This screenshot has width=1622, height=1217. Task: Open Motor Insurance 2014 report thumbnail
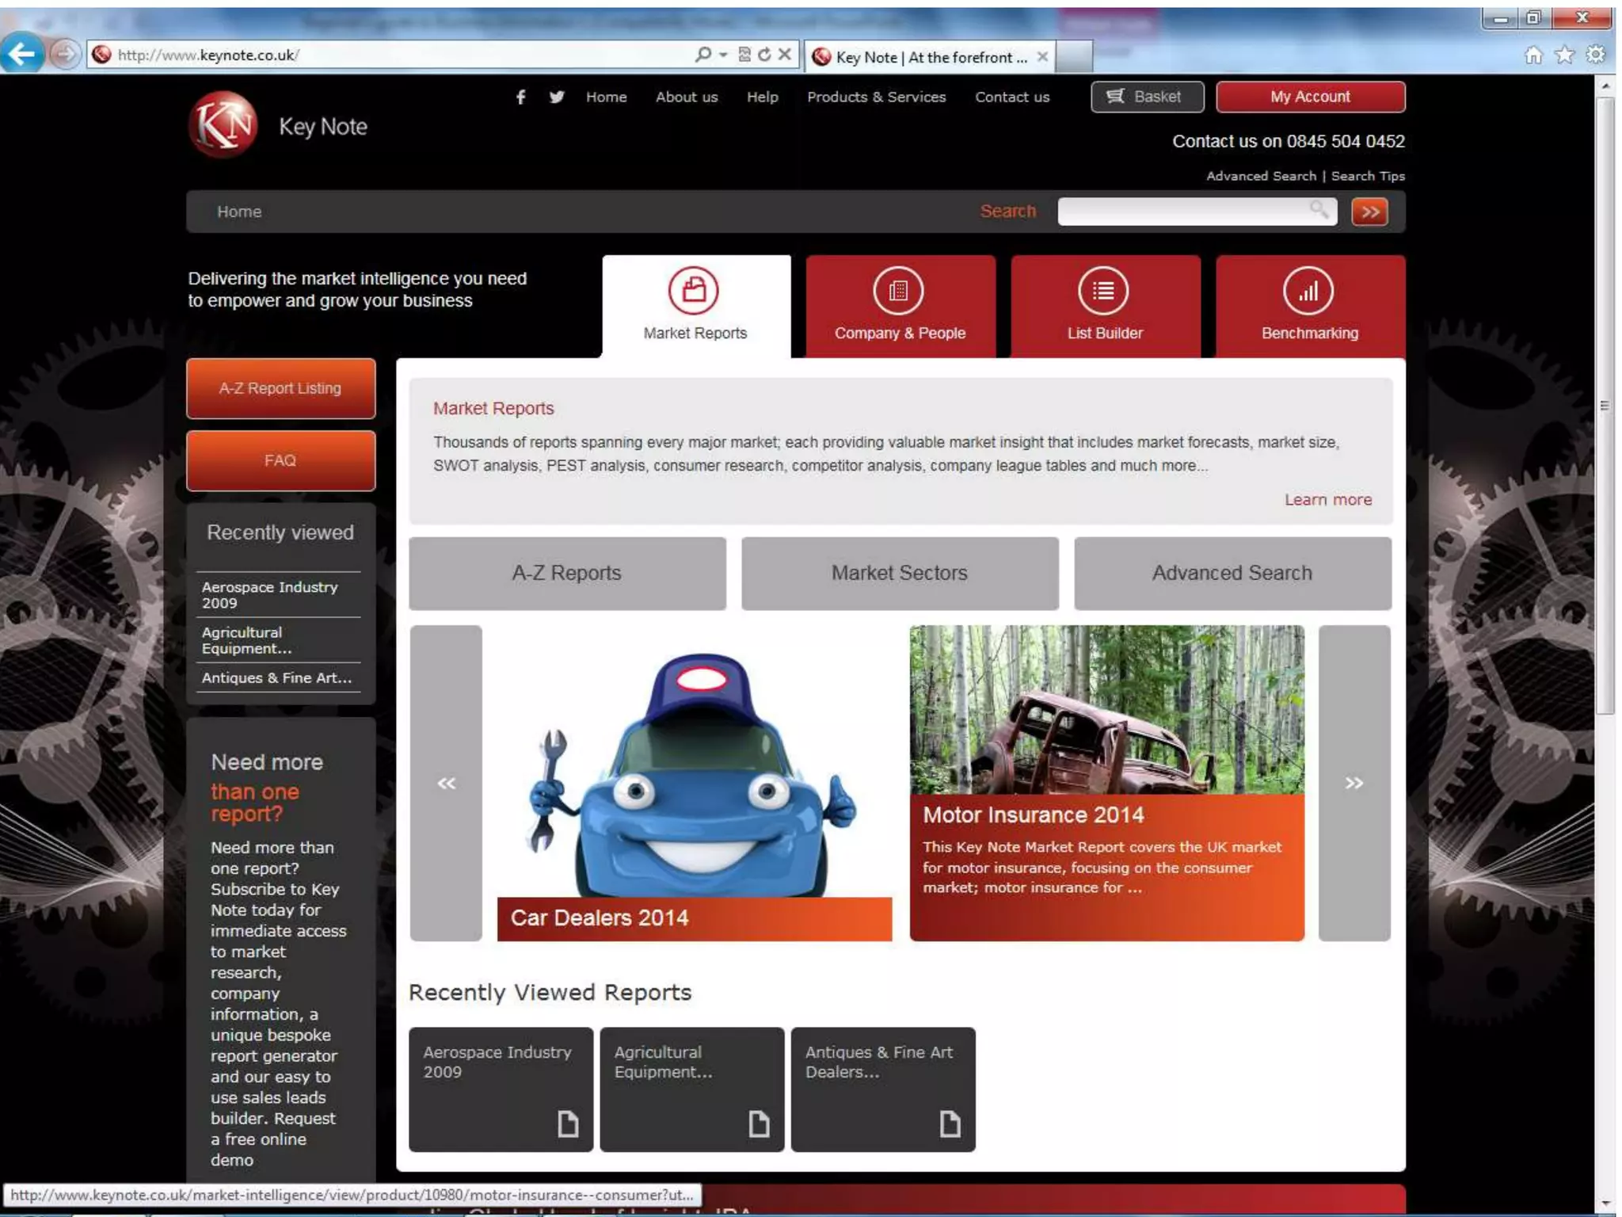(1106, 710)
